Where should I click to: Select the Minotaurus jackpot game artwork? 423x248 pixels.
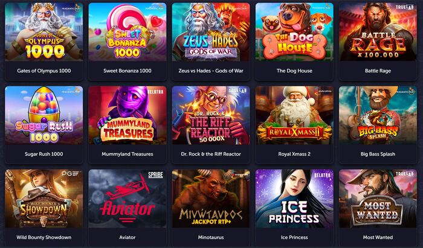[x=211, y=199]
